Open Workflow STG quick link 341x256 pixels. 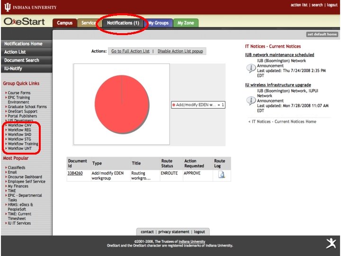(19, 139)
